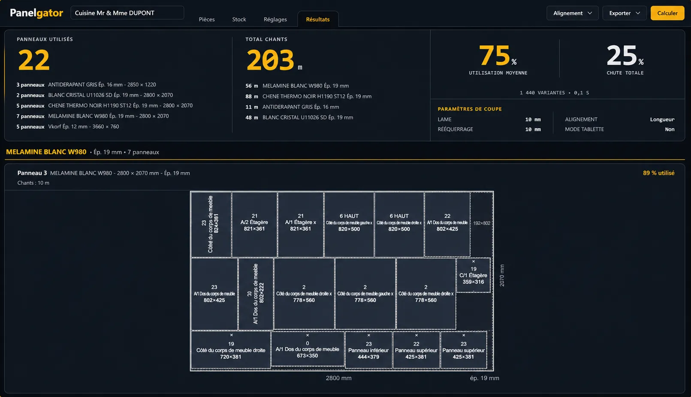
Task: Click the RÉÉQUERRAGE 10 mm value
Action: (x=533, y=129)
